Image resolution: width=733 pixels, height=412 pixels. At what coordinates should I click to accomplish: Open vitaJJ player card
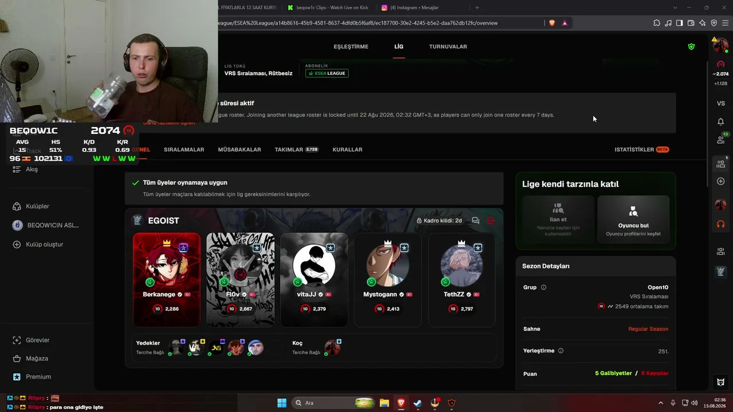click(x=314, y=279)
